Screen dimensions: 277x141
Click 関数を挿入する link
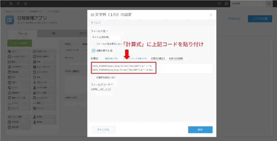111,58
